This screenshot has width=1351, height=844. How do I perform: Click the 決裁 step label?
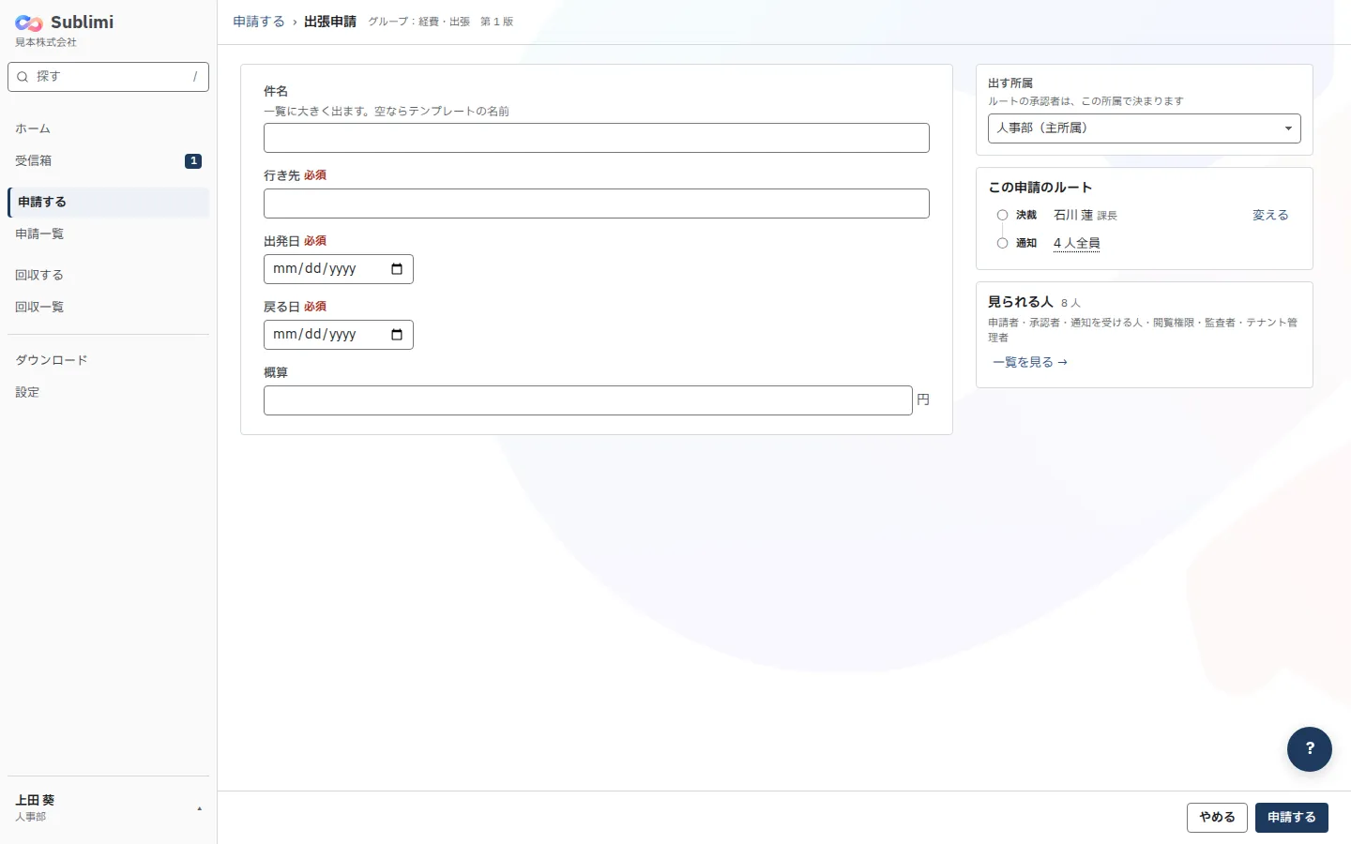pyautogui.click(x=1026, y=215)
